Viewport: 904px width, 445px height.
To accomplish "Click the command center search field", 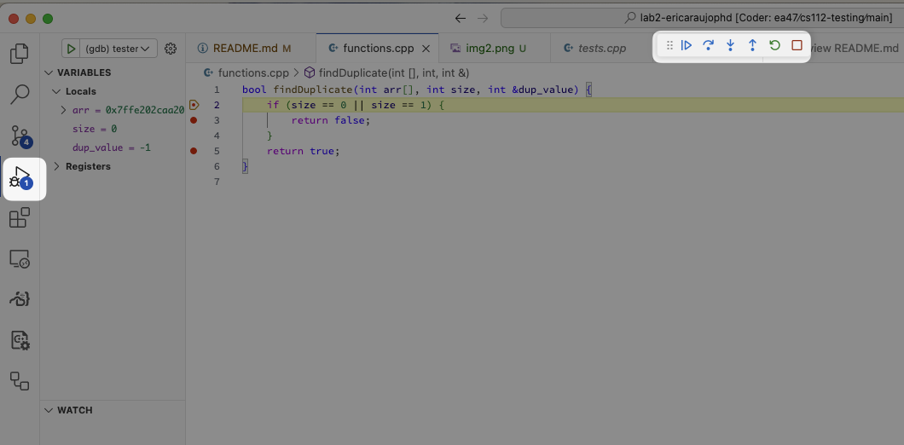I will coord(699,18).
